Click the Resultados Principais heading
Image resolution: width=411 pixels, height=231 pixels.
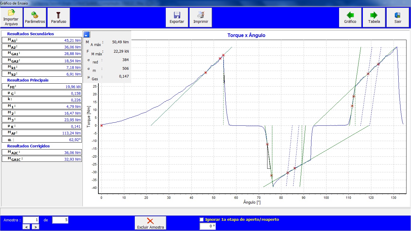[x=28, y=80]
